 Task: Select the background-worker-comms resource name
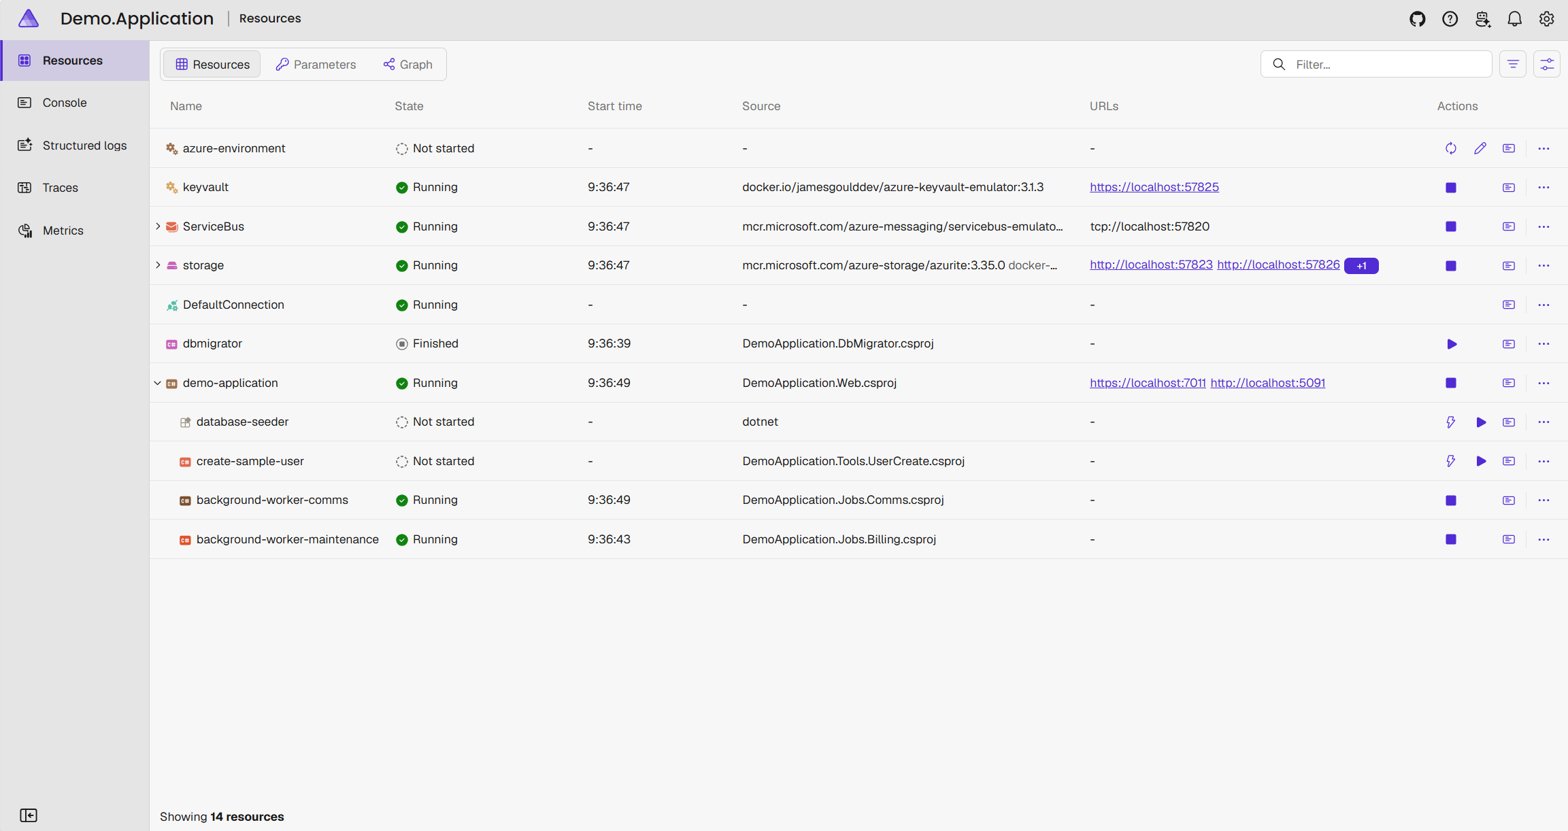[x=272, y=500]
